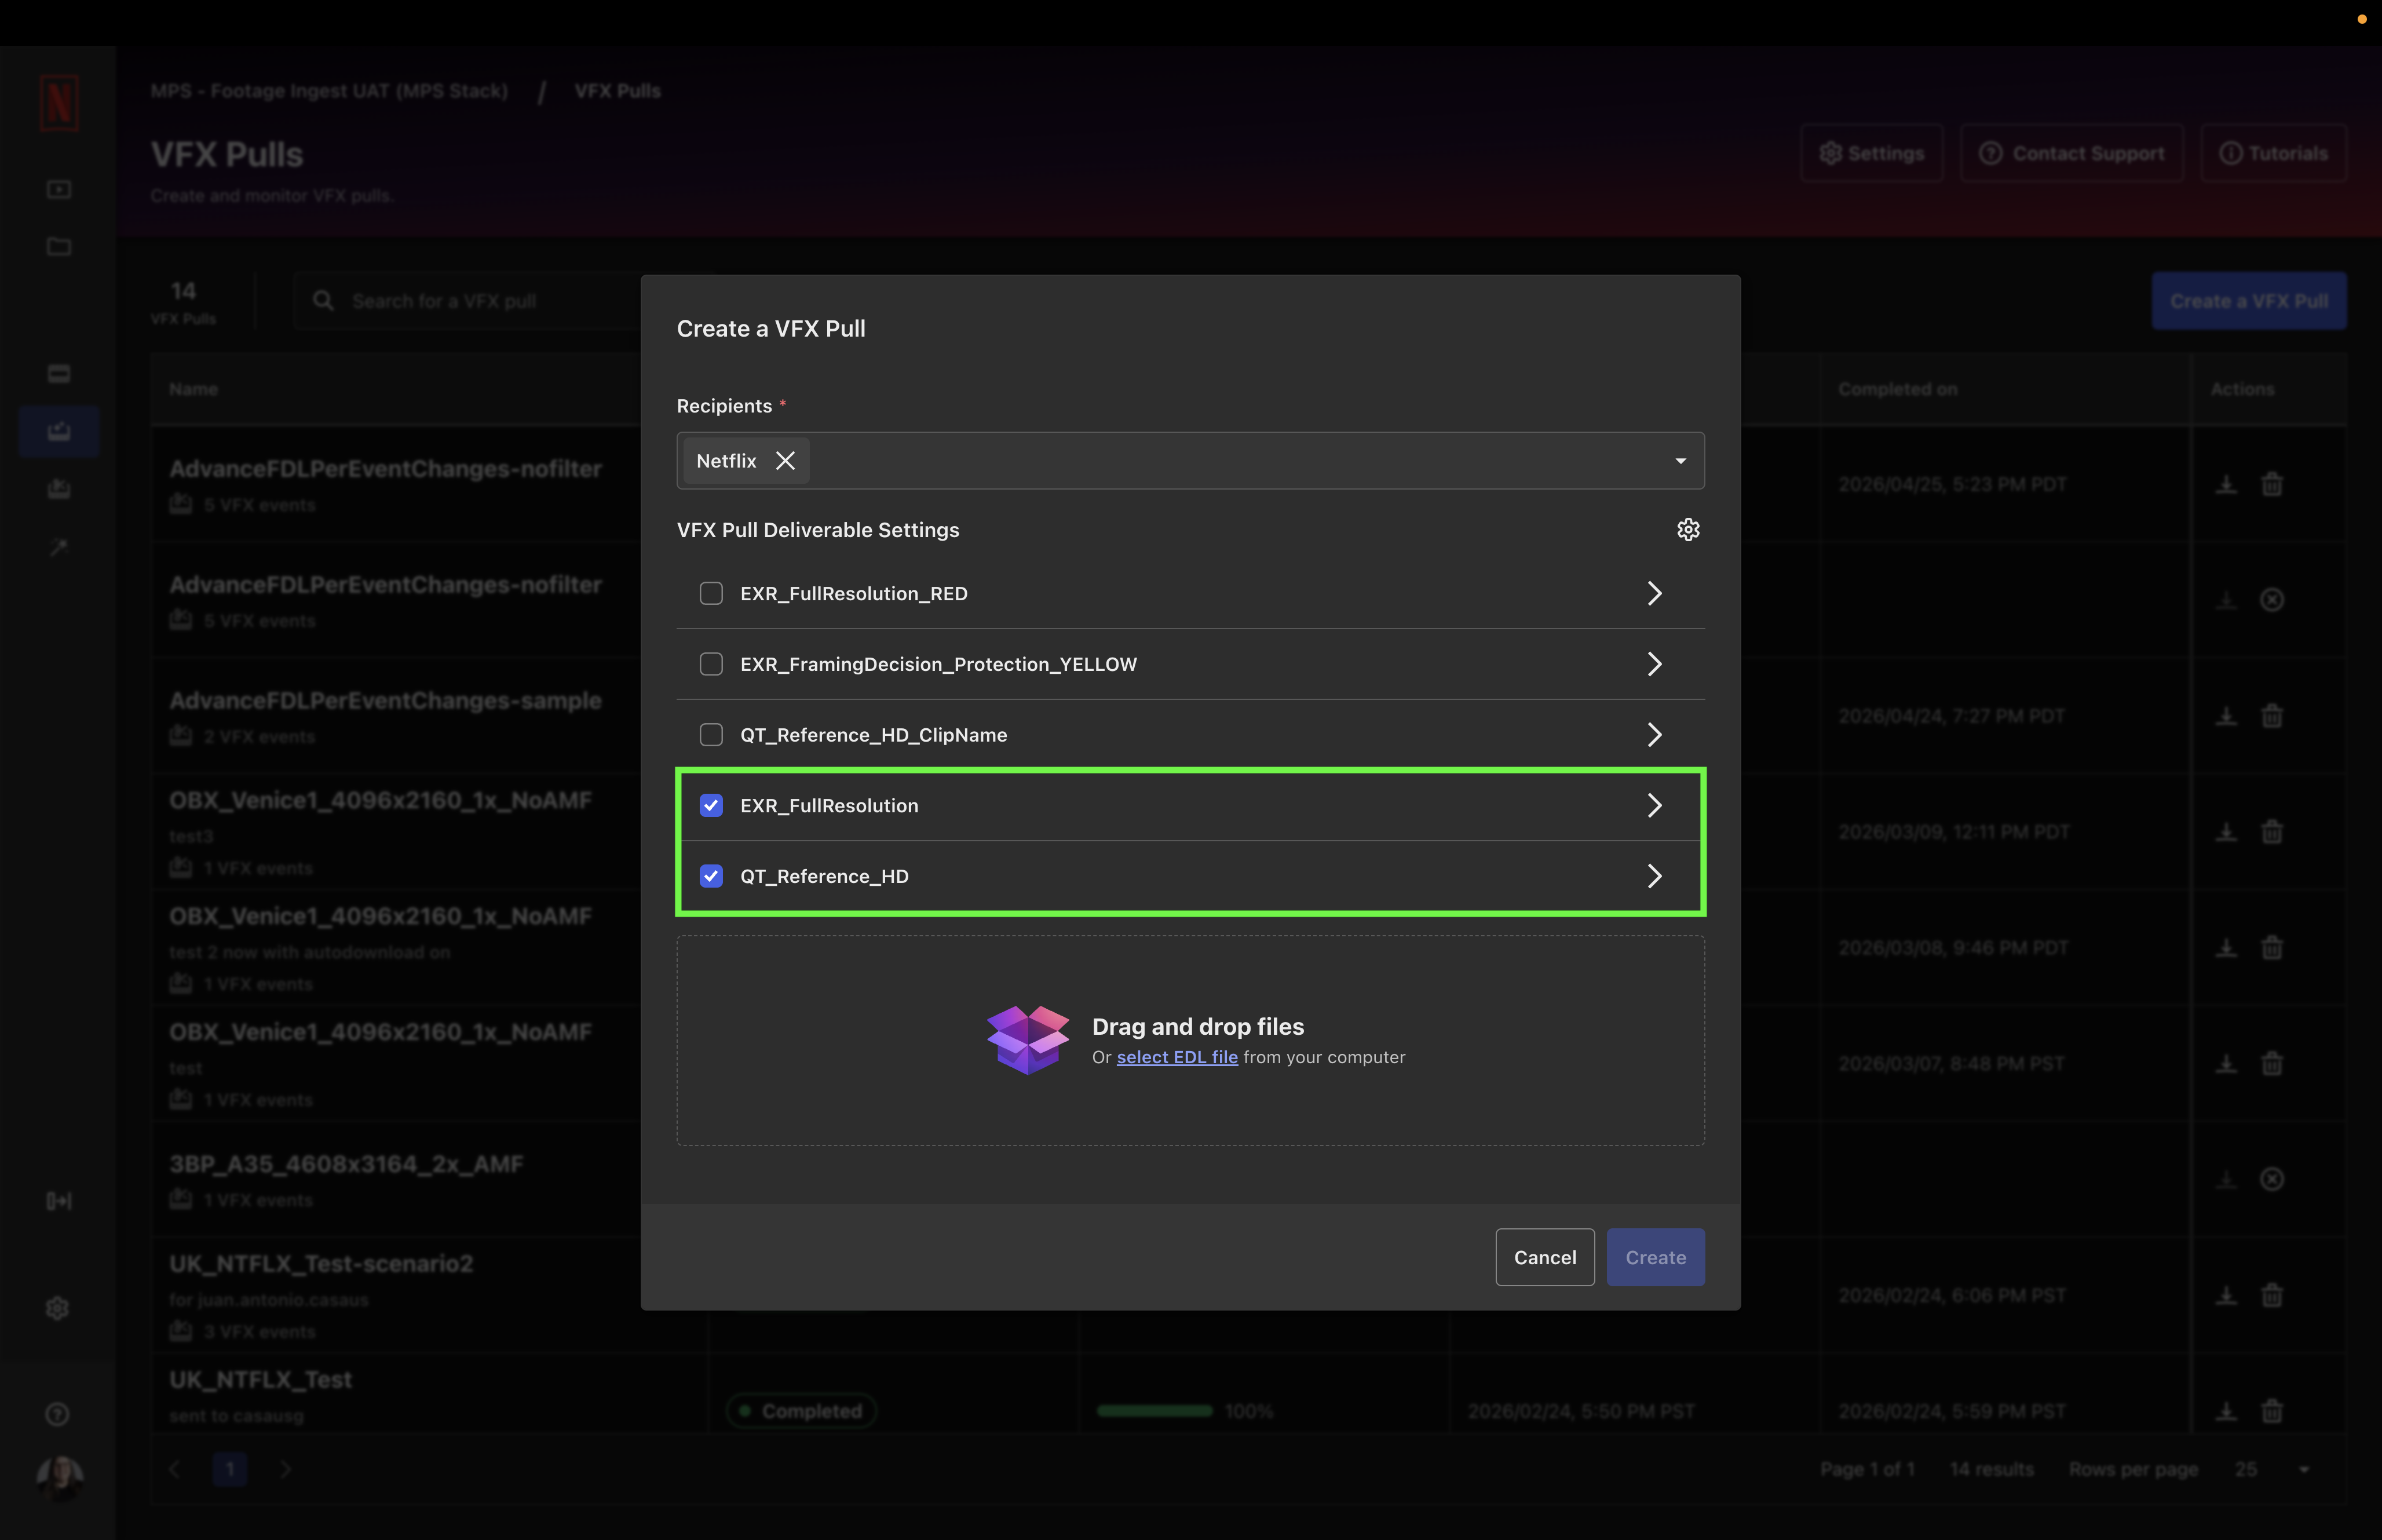Image resolution: width=2382 pixels, height=1540 pixels.
Task: Click the select EDL file link
Action: 1177,1058
